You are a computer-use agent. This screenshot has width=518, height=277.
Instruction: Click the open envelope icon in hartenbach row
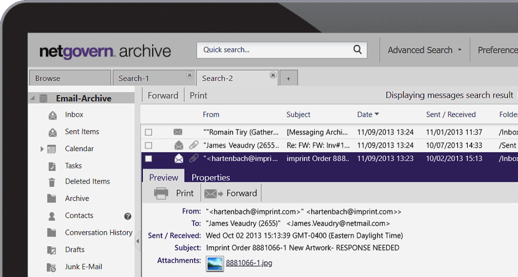(x=179, y=158)
